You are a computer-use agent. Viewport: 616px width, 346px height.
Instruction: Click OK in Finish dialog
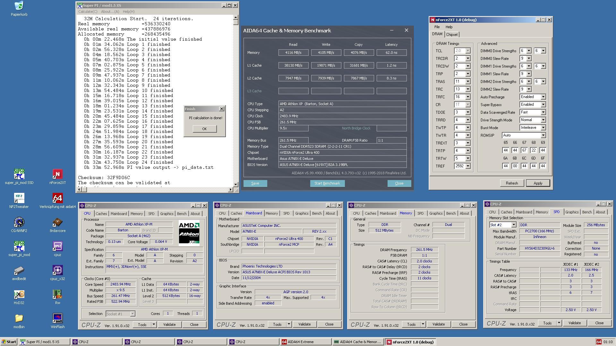pyautogui.click(x=204, y=129)
